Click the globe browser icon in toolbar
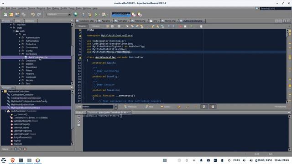 (75, 15)
